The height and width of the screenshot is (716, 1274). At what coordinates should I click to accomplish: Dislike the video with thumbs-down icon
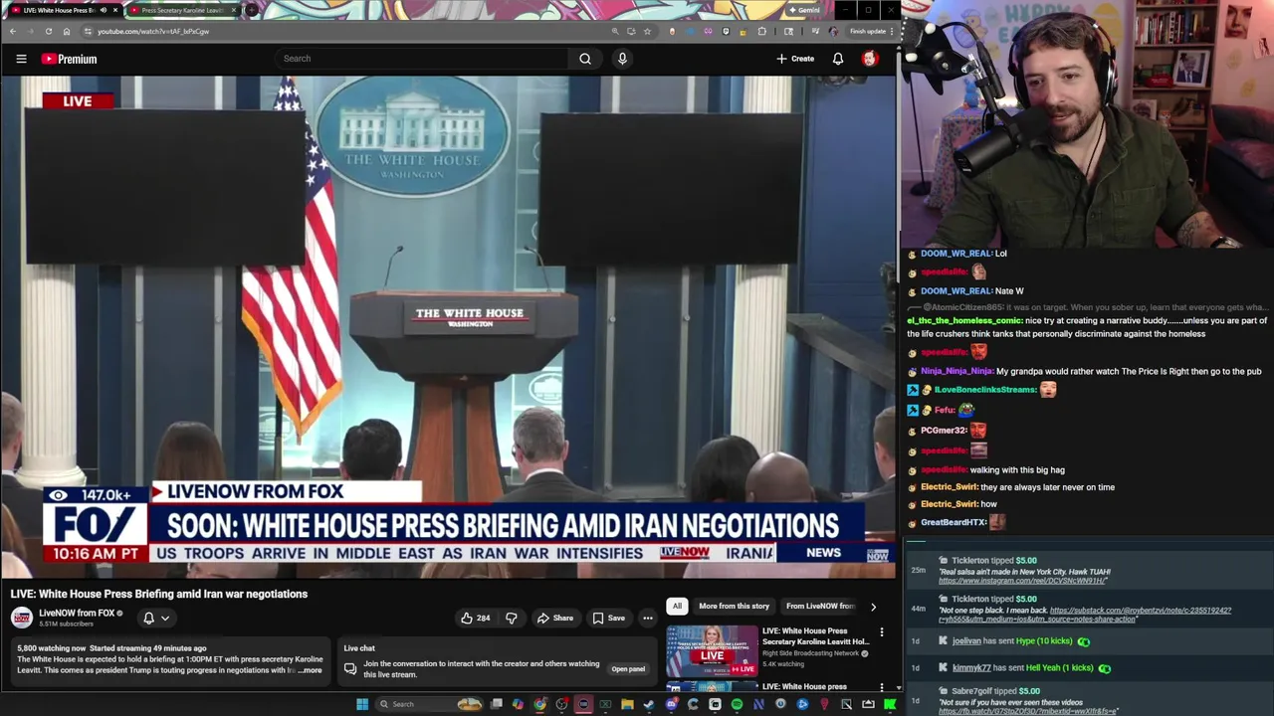[x=511, y=619]
